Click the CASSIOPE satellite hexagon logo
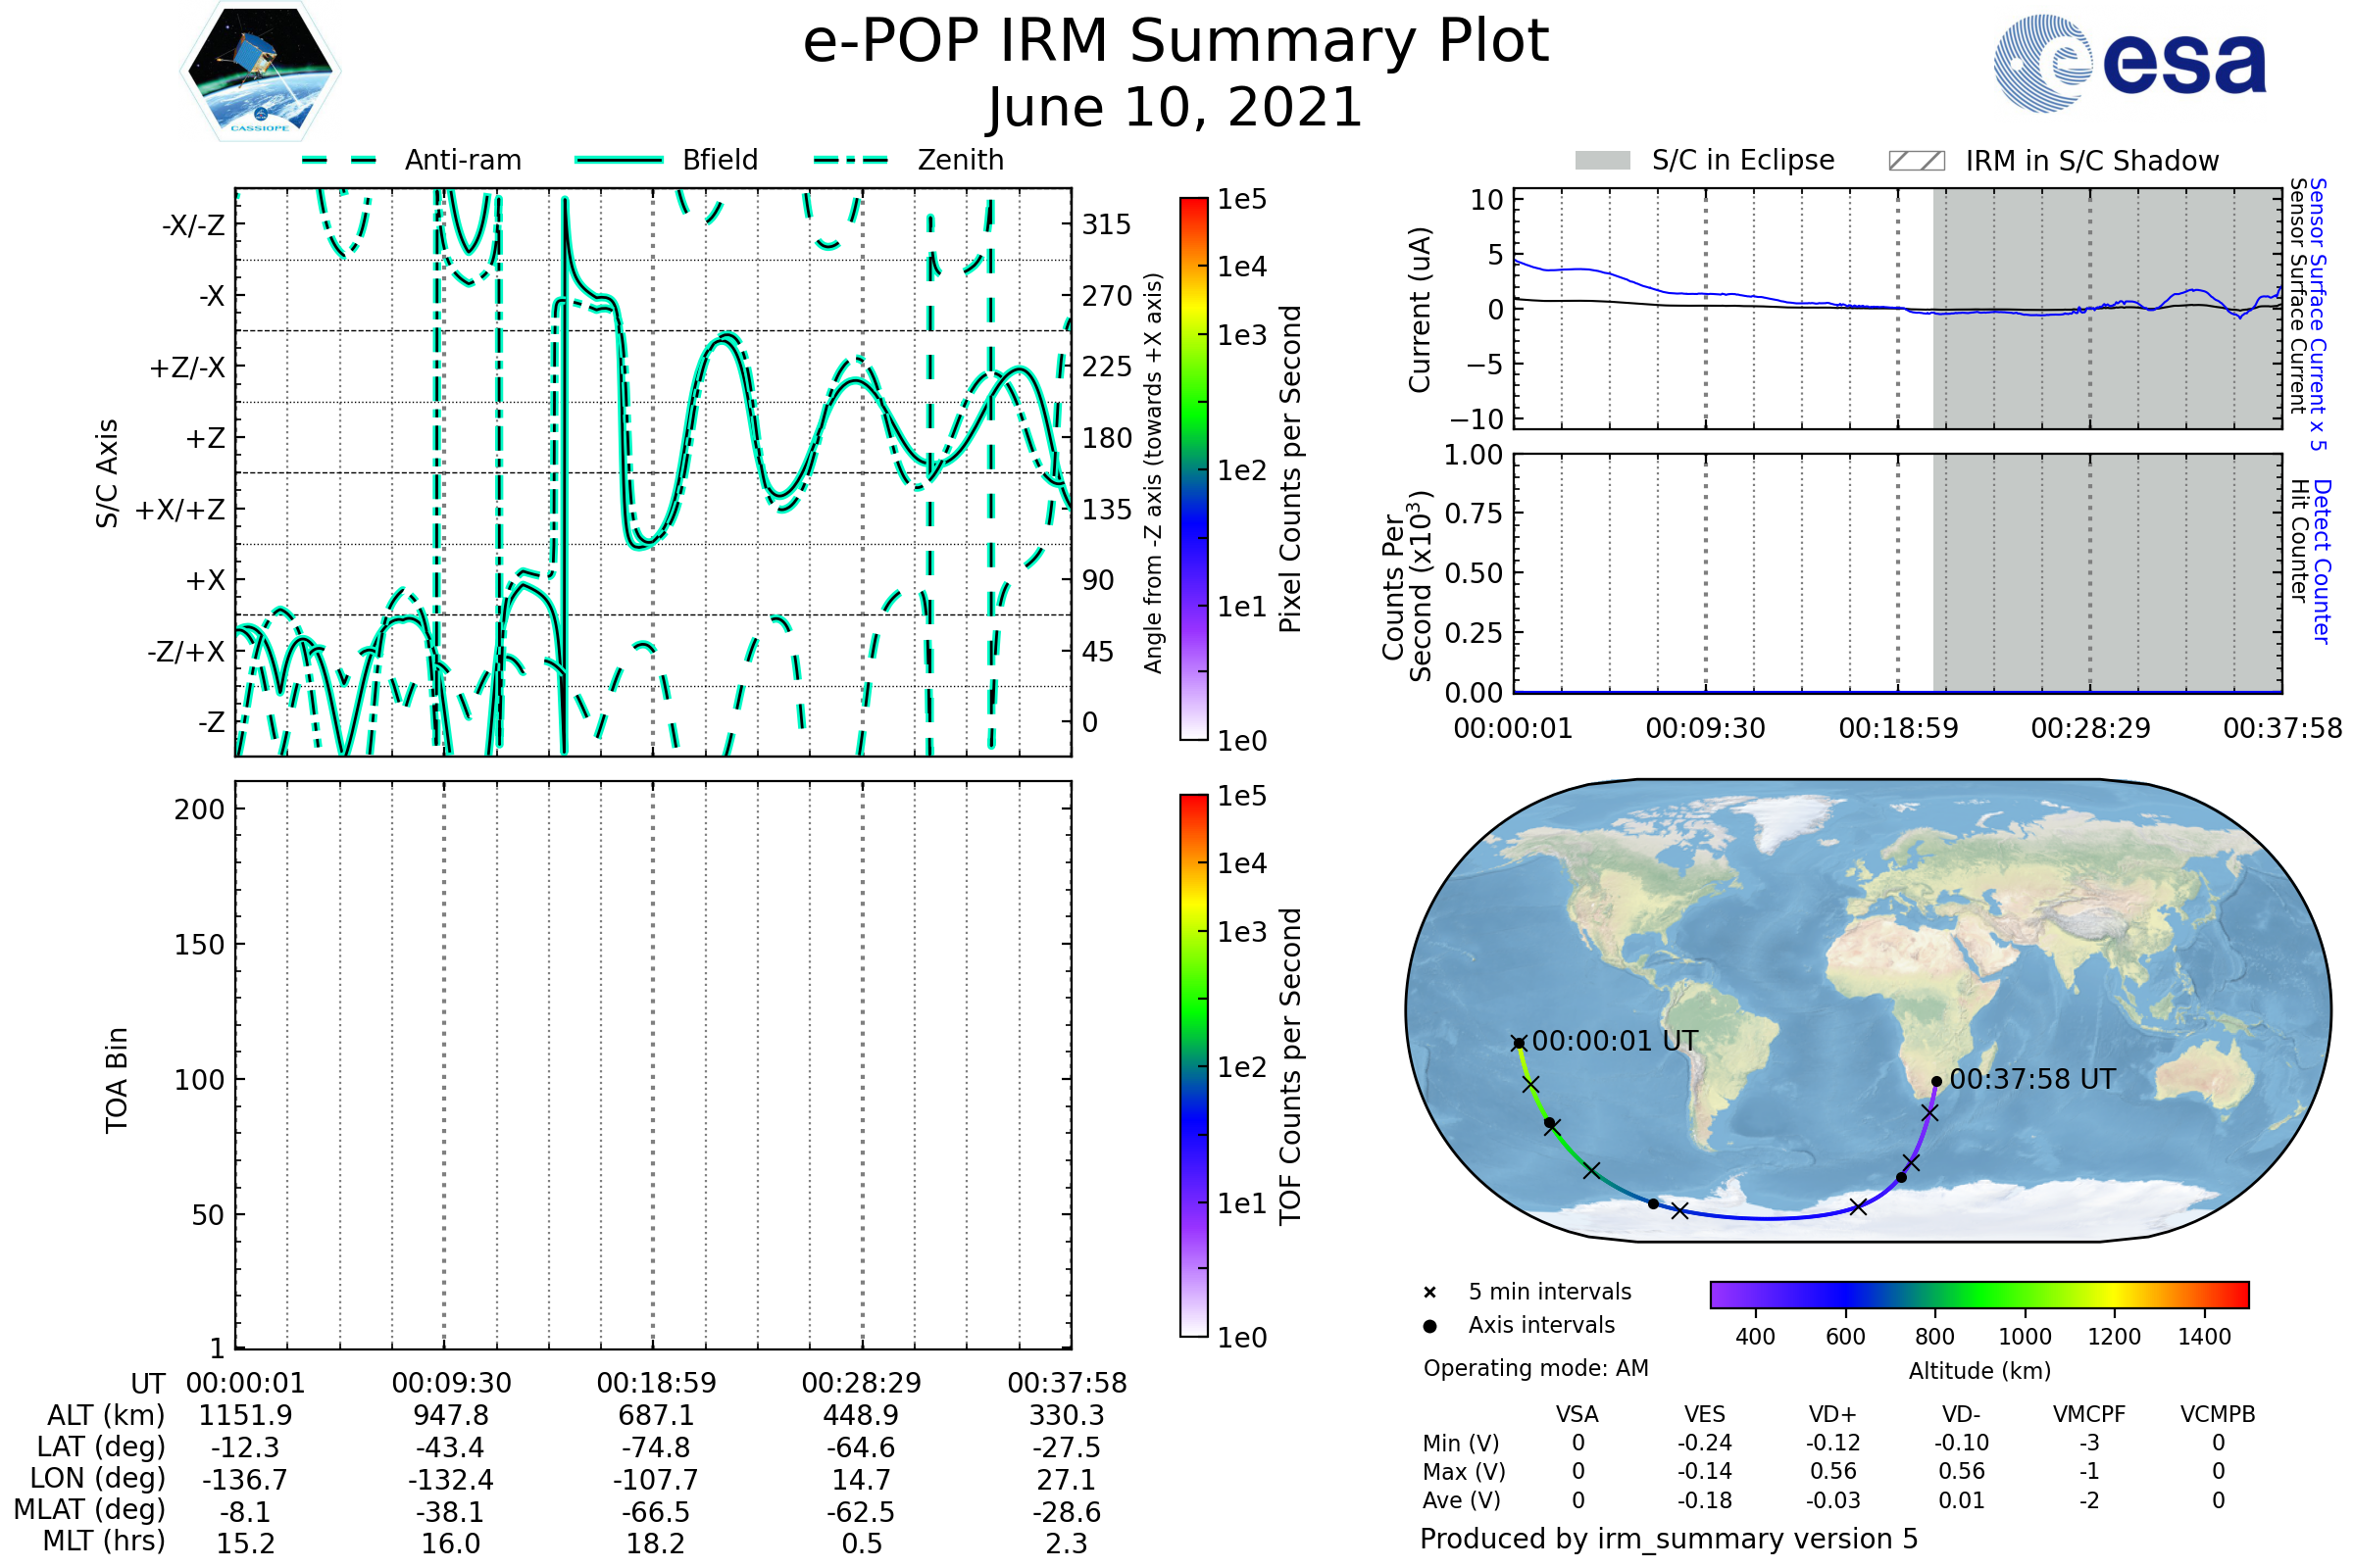 point(260,72)
